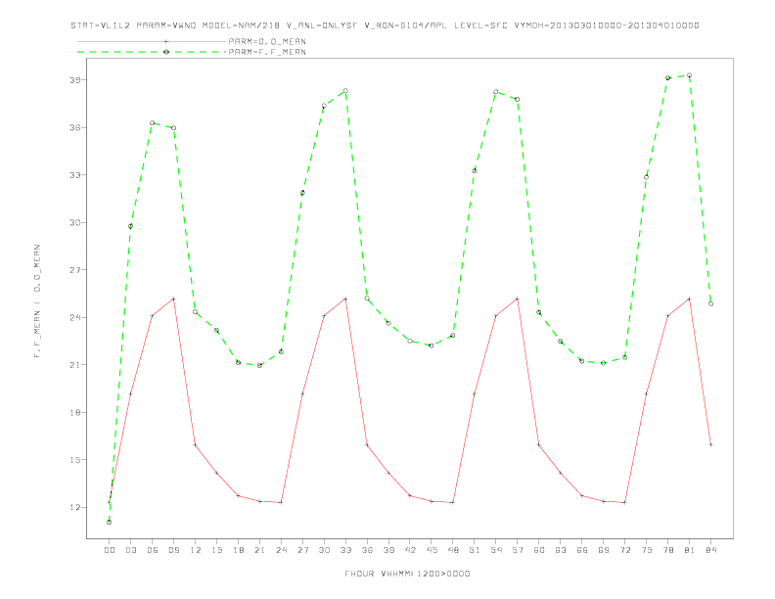Click the x-axis tick label 00
The height and width of the screenshot is (599, 775).
click(110, 550)
